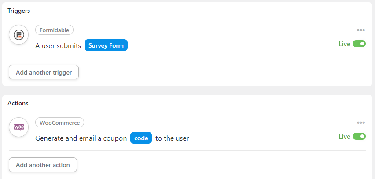Open the WooCommerce action's three-dot menu
This screenshot has width=375, height=179.
coord(360,123)
